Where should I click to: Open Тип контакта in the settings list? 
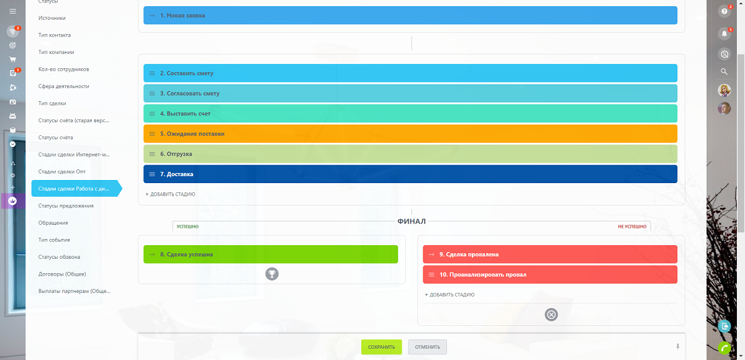(x=55, y=35)
